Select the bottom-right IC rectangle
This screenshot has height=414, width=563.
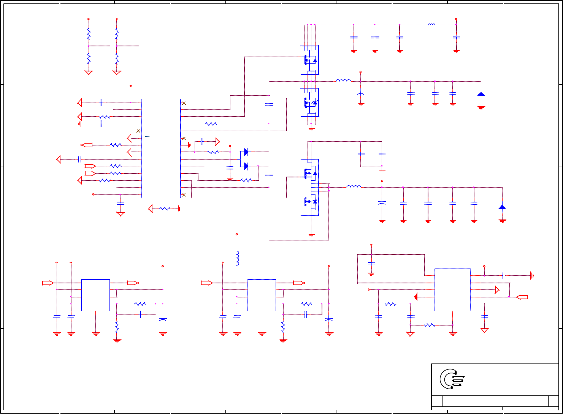pyautogui.click(x=452, y=290)
